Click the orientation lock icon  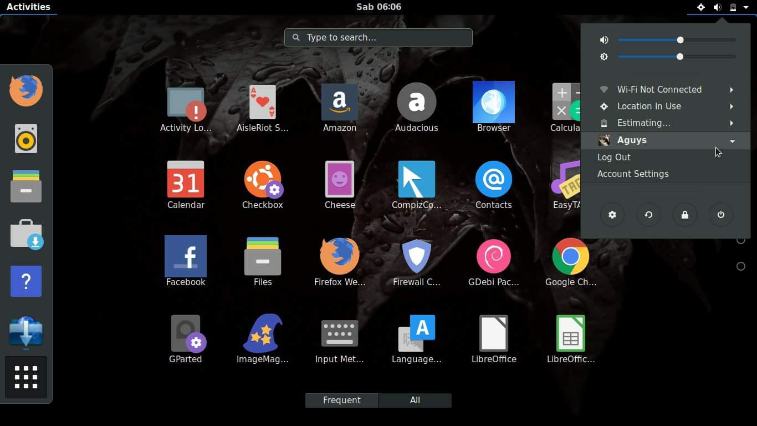tap(648, 215)
